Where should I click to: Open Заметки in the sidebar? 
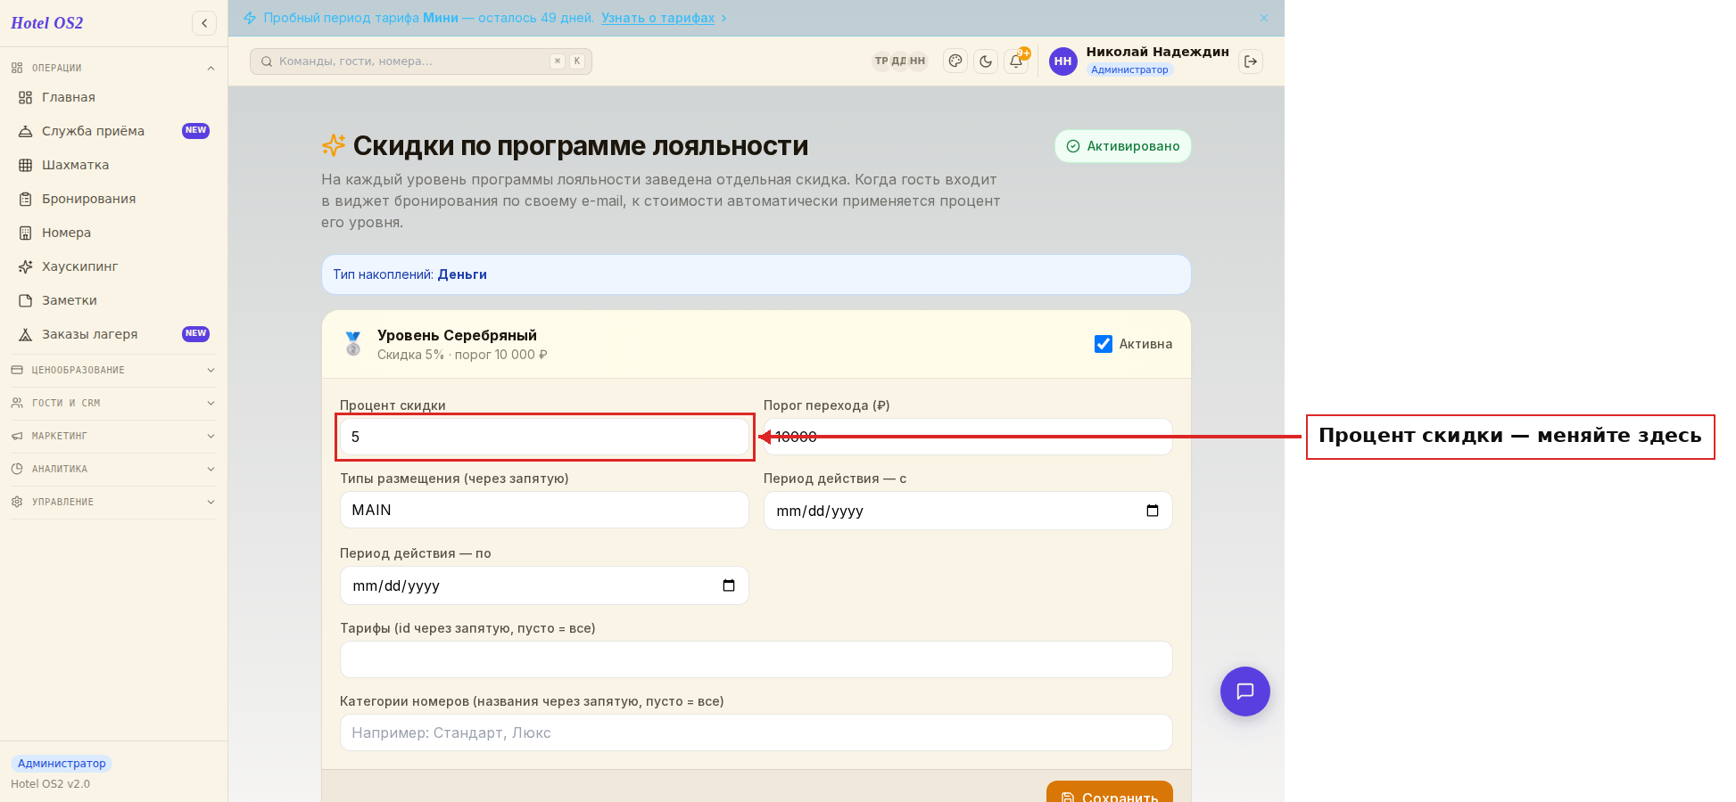113,300
